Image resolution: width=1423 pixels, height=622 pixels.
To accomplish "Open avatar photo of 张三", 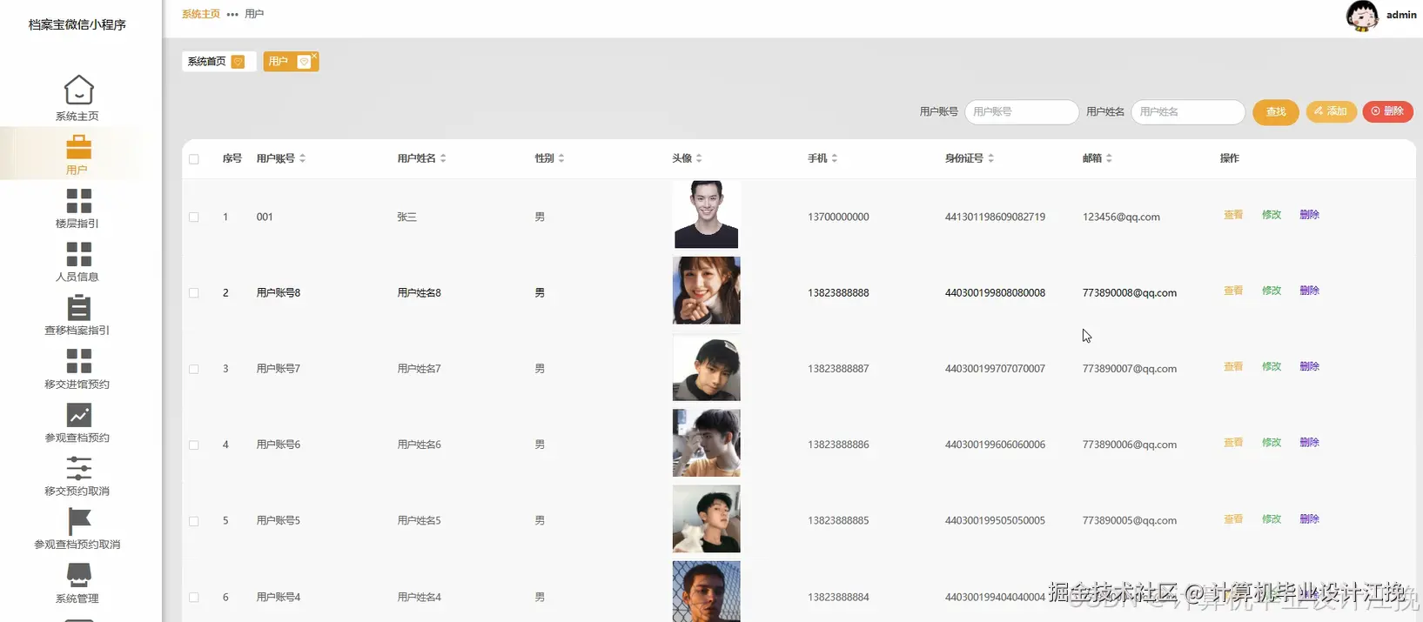I will tap(707, 215).
